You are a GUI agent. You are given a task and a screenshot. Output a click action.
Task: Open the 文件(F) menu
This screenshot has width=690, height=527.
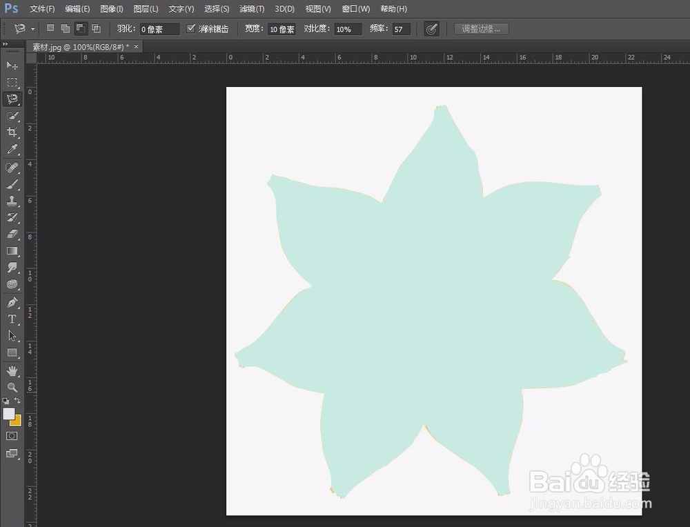(42, 9)
